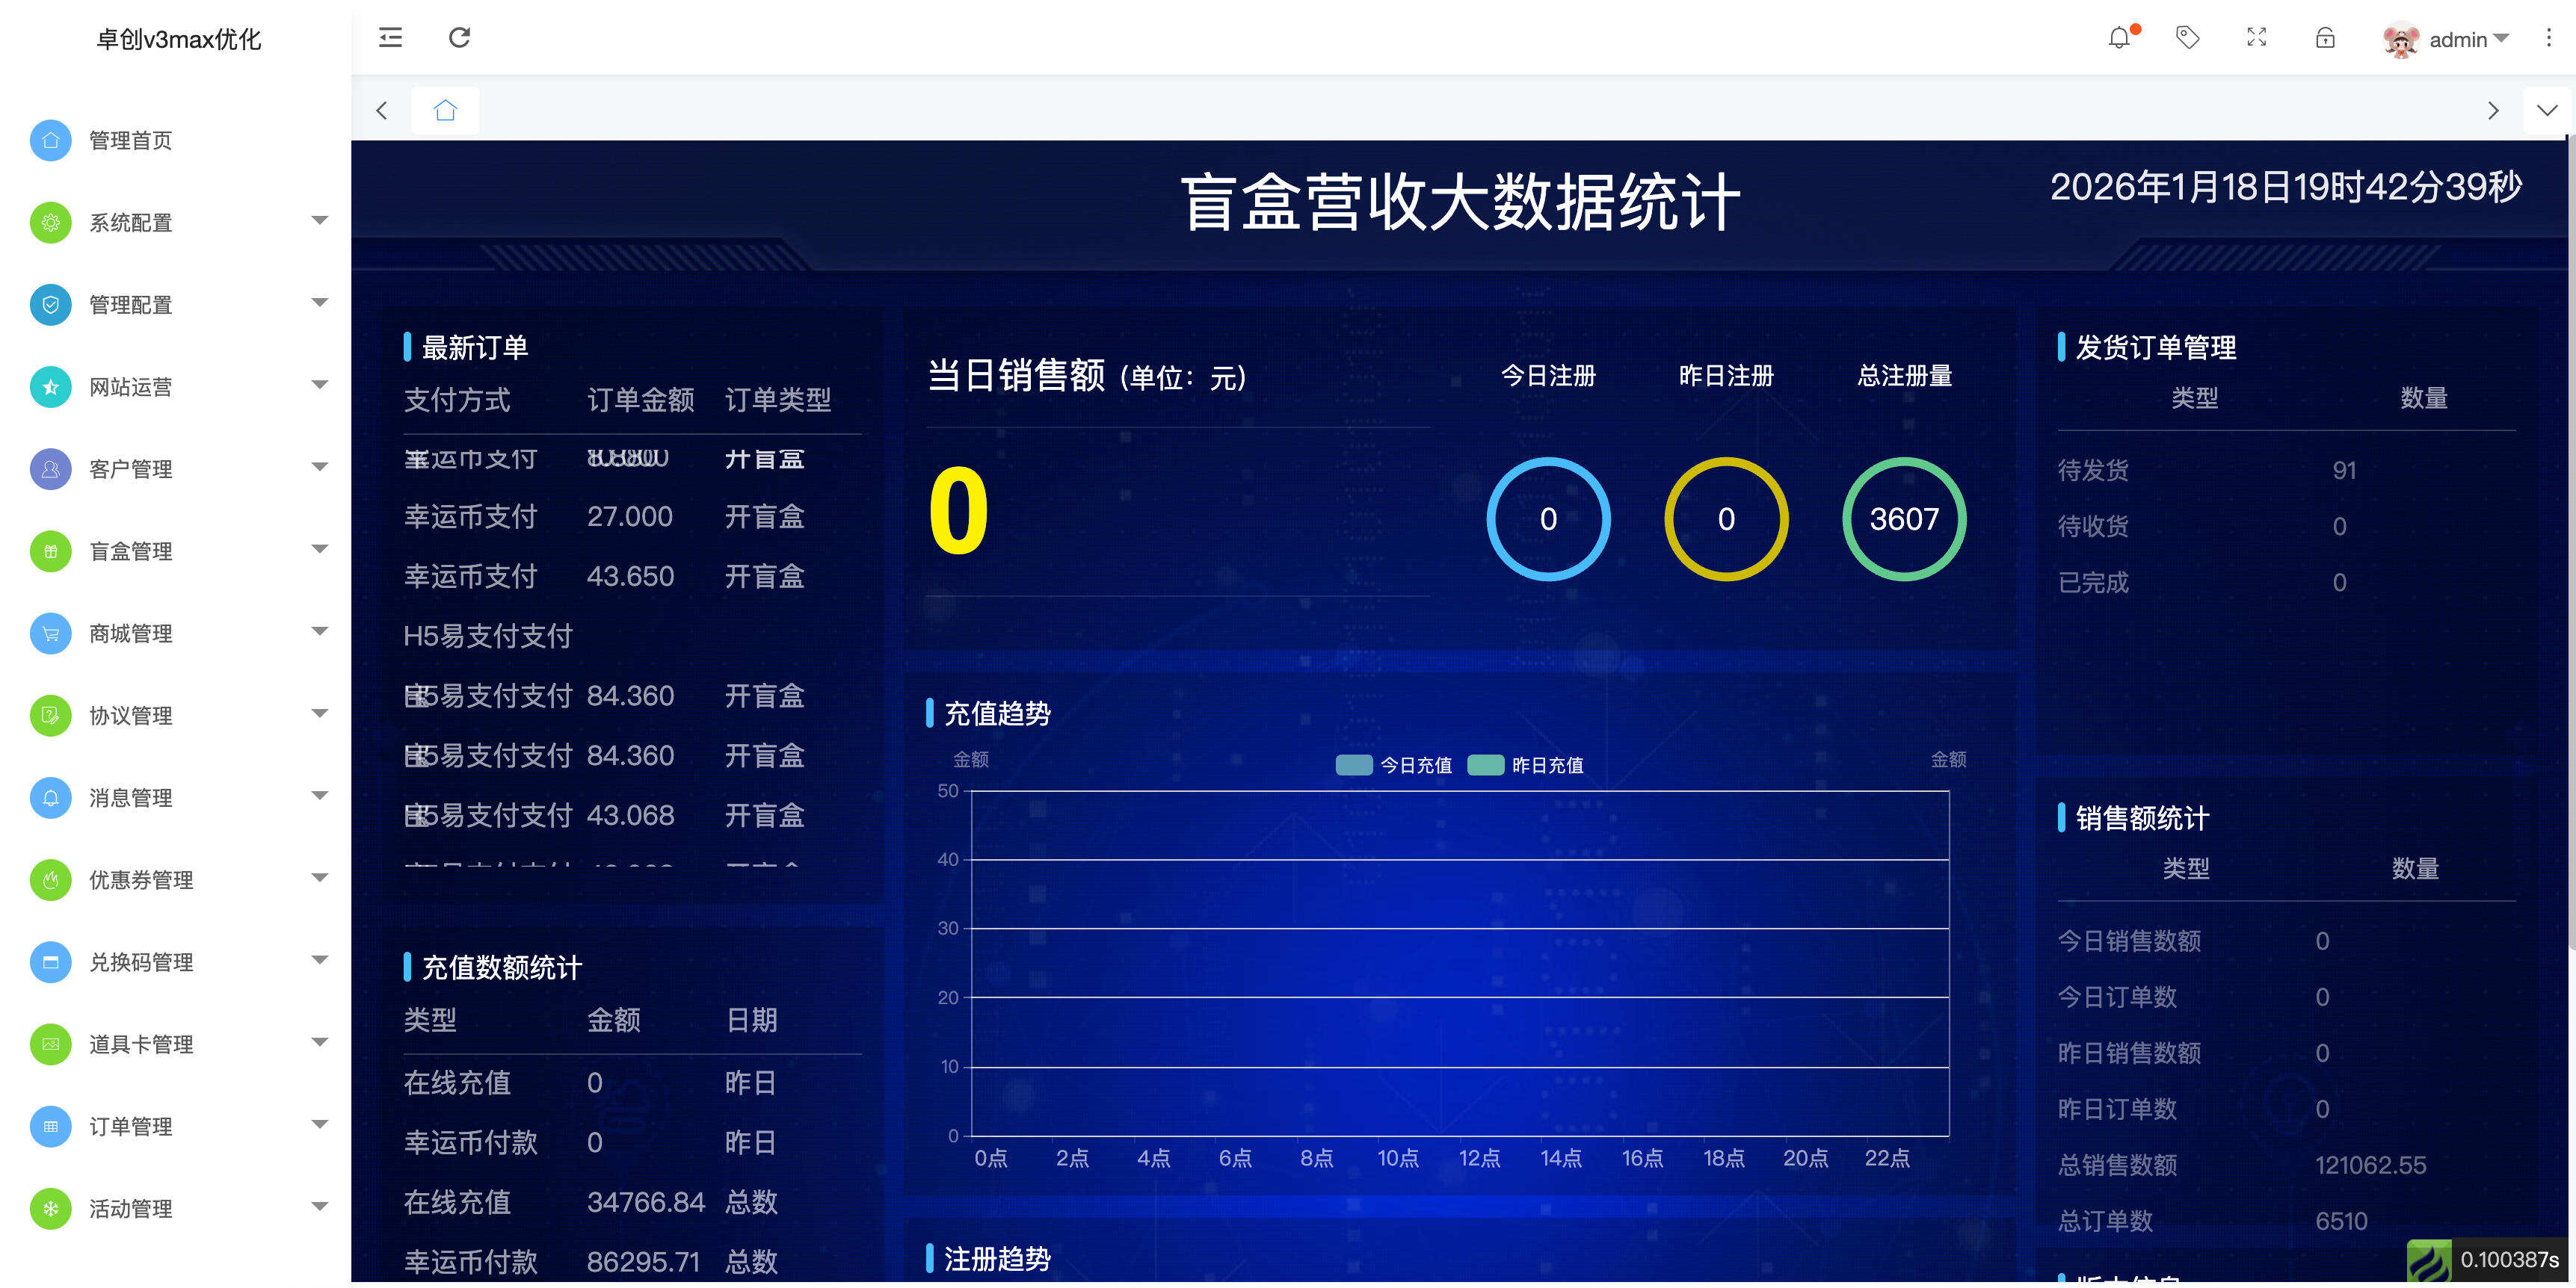Click the 消息管理 bell icon

click(50, 797)
